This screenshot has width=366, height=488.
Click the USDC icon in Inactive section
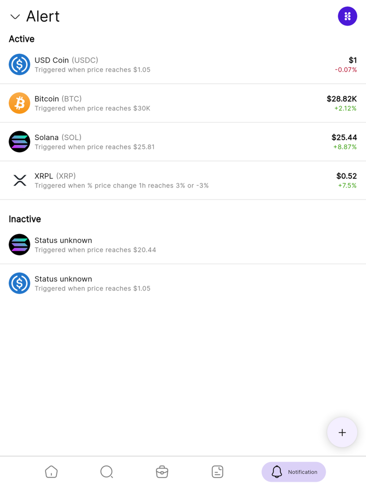[x=19, y=284]
